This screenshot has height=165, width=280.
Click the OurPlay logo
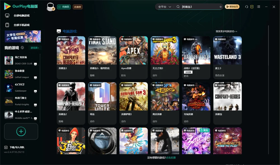pyautogui.click(x=21, y=6)
